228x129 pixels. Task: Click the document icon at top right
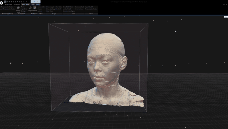point(226,4)
